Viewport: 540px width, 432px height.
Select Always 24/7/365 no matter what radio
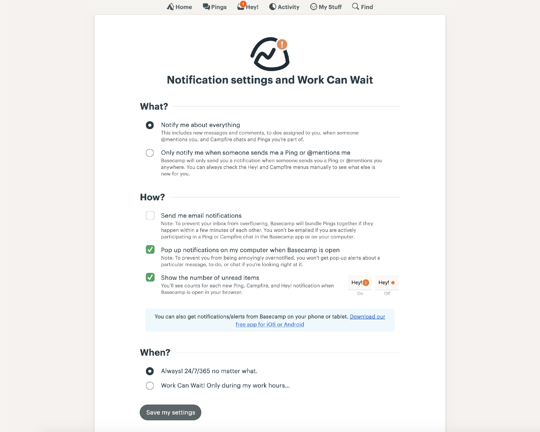tap(150, 371)
